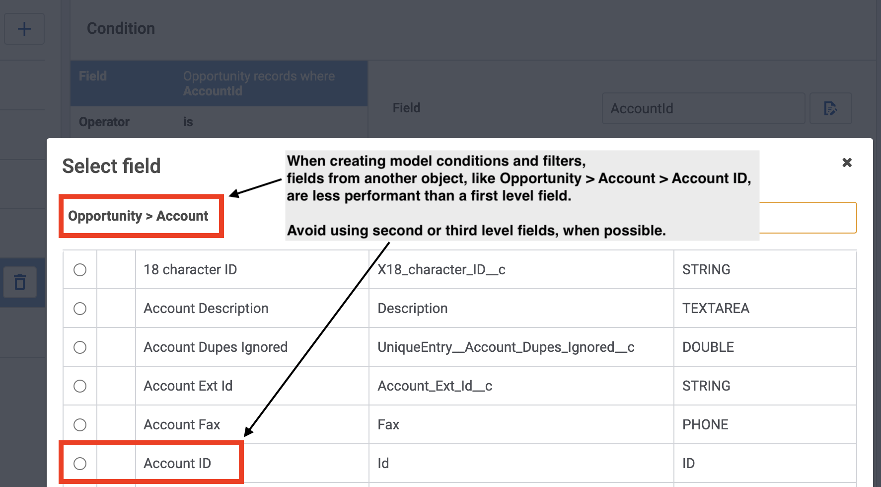This screenshot has width=881, height=487.
Task: Pick the Account Fax radio button
Action: (x=80, y=425)
